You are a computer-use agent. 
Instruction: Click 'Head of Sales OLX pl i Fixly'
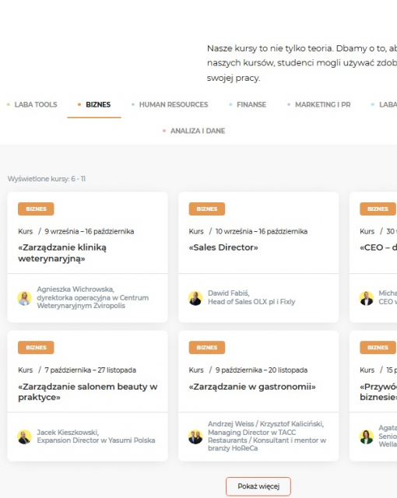point(251,302)
